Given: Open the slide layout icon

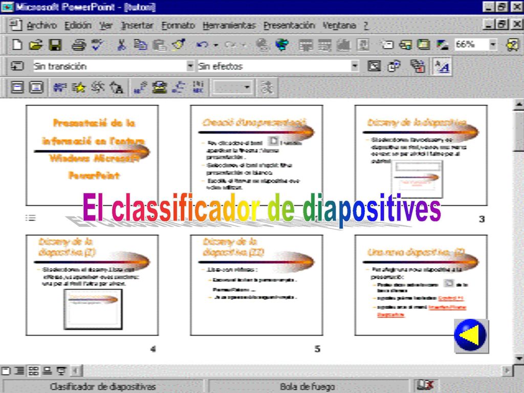Looking at the screenshot, I should (x=406, y=45).
